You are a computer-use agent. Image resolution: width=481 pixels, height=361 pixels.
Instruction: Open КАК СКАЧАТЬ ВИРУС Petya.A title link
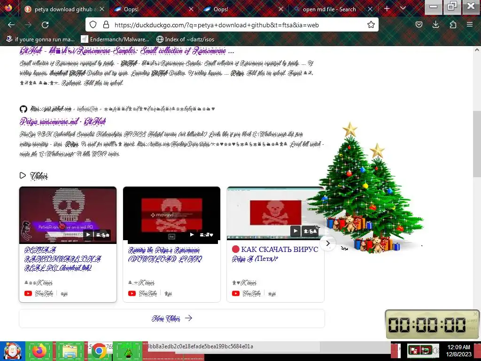point(275,254)
